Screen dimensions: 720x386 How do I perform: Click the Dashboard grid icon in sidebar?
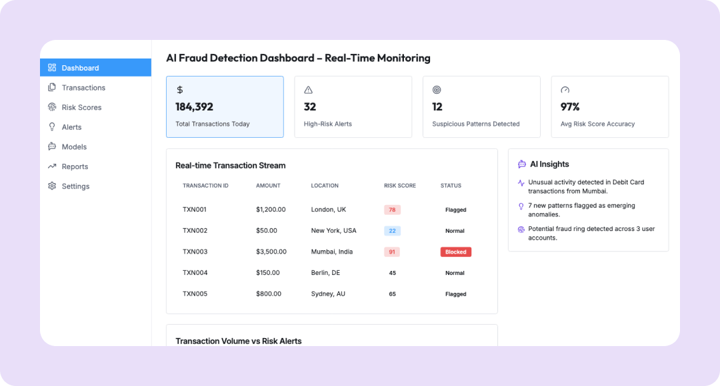[52, 68]
